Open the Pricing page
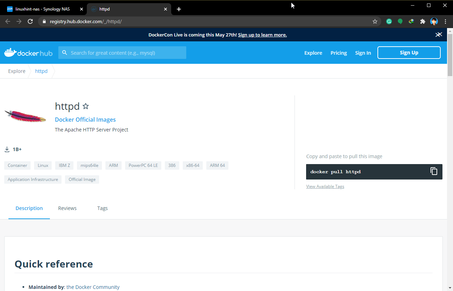453x291 pixels. coord(339,53)
